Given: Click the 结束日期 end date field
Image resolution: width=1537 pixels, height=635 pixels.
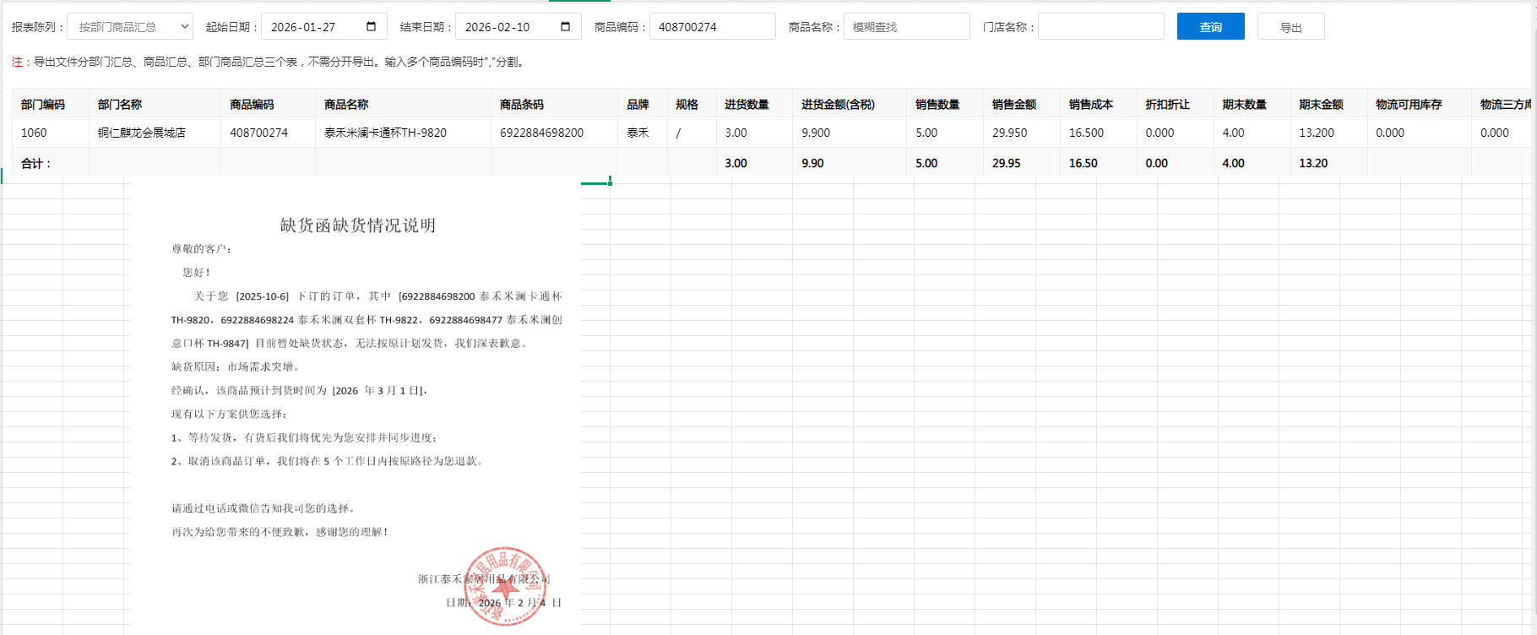Looking at the screenshot, I should [507, 27].
